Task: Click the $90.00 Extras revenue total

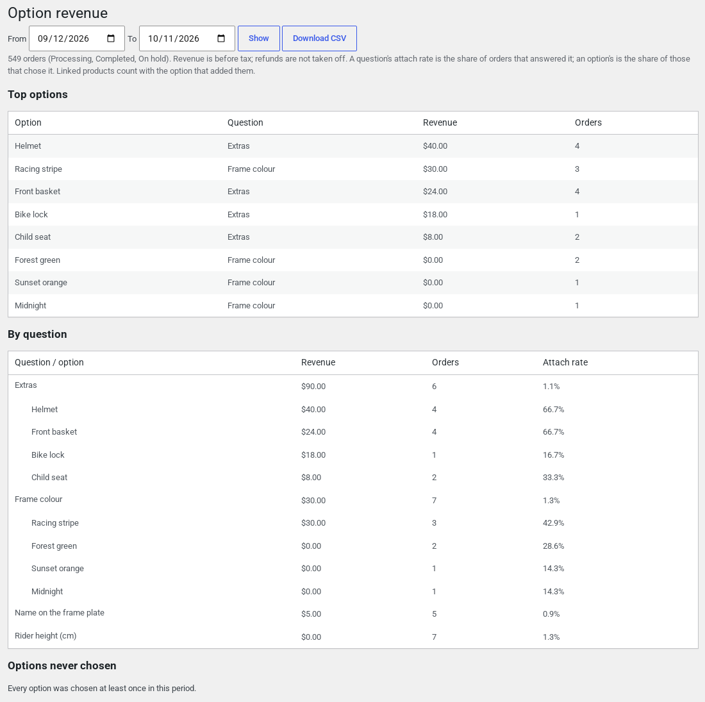Action: [x=313, y=387]
